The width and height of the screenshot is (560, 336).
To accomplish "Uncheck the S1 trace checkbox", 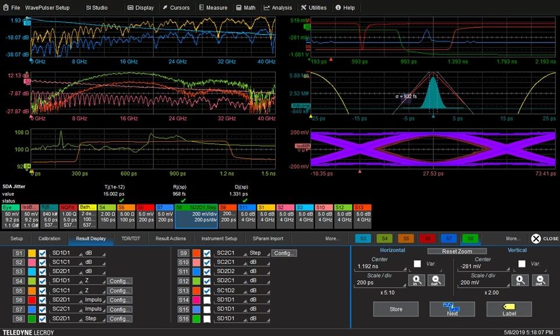I will 41,253.
